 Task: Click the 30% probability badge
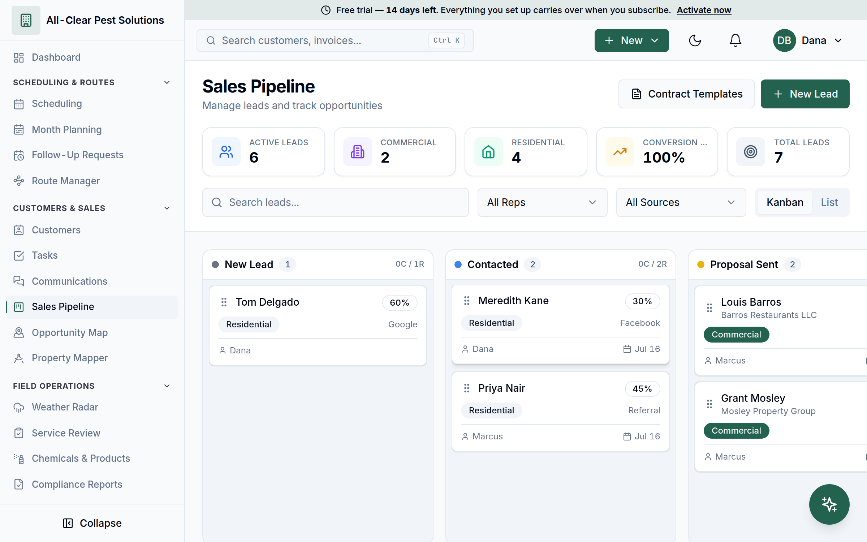(642, 301)
